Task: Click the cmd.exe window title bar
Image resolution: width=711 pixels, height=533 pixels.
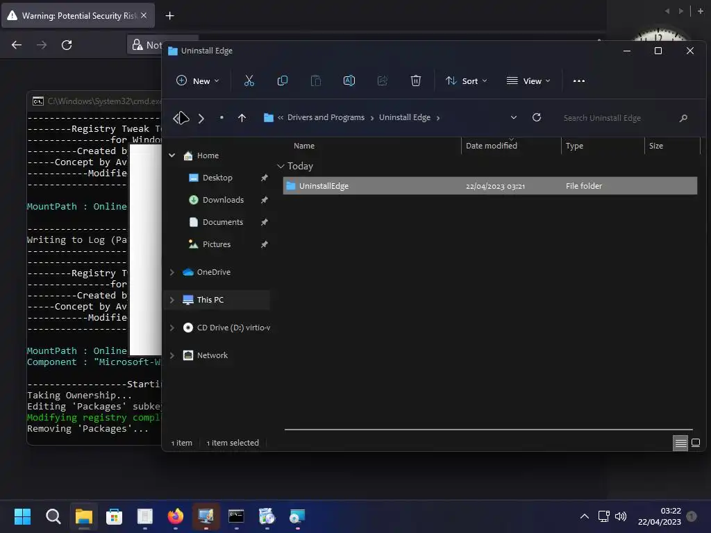Action: [95, 101]
